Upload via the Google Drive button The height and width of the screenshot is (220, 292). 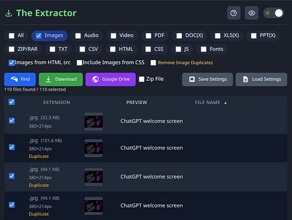(111, 79)
